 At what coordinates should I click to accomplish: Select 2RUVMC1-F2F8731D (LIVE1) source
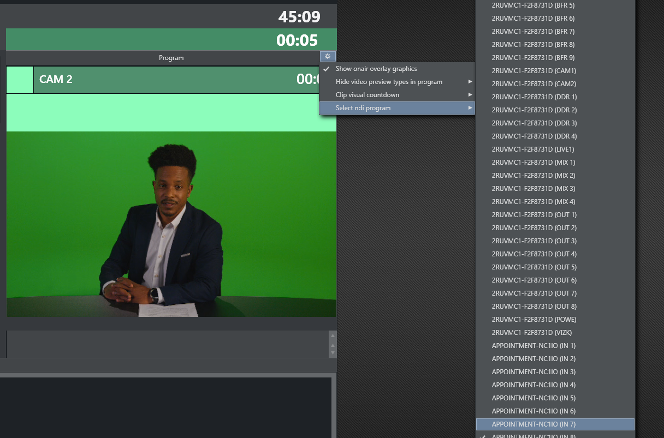point(532,149)
